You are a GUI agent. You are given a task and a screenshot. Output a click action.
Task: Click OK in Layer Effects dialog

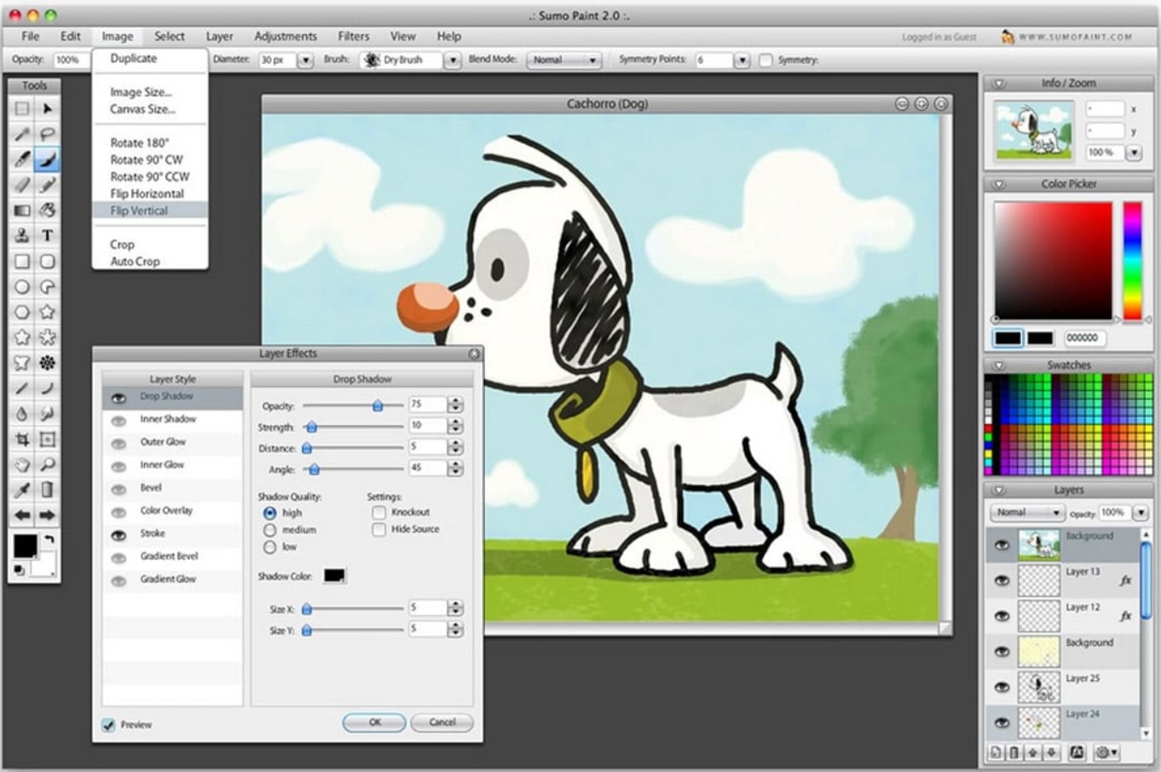[374, 723]
